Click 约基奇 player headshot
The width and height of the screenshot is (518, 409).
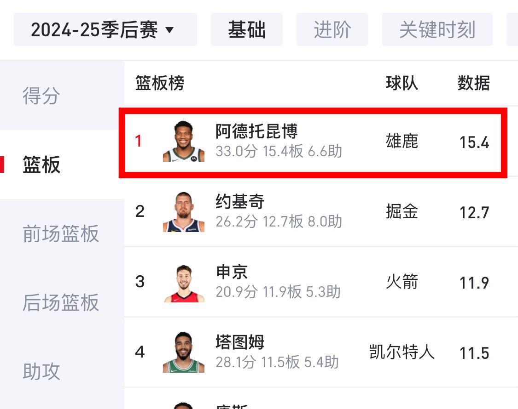[184, 212]
